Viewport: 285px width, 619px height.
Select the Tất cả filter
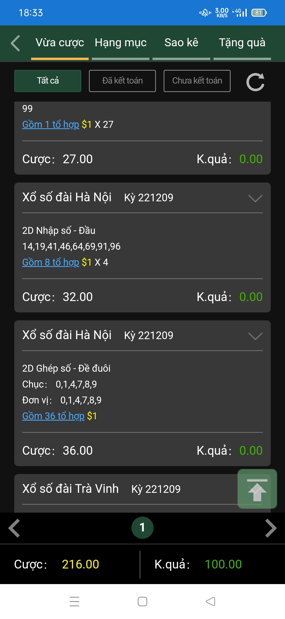tap(48, 81)
